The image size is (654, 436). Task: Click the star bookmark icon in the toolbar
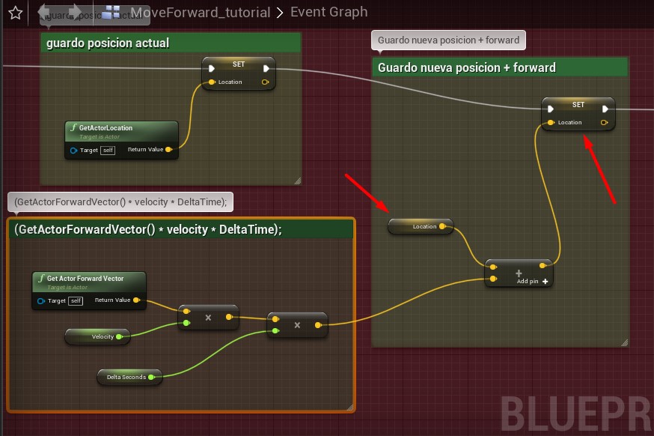pos(14,12)
